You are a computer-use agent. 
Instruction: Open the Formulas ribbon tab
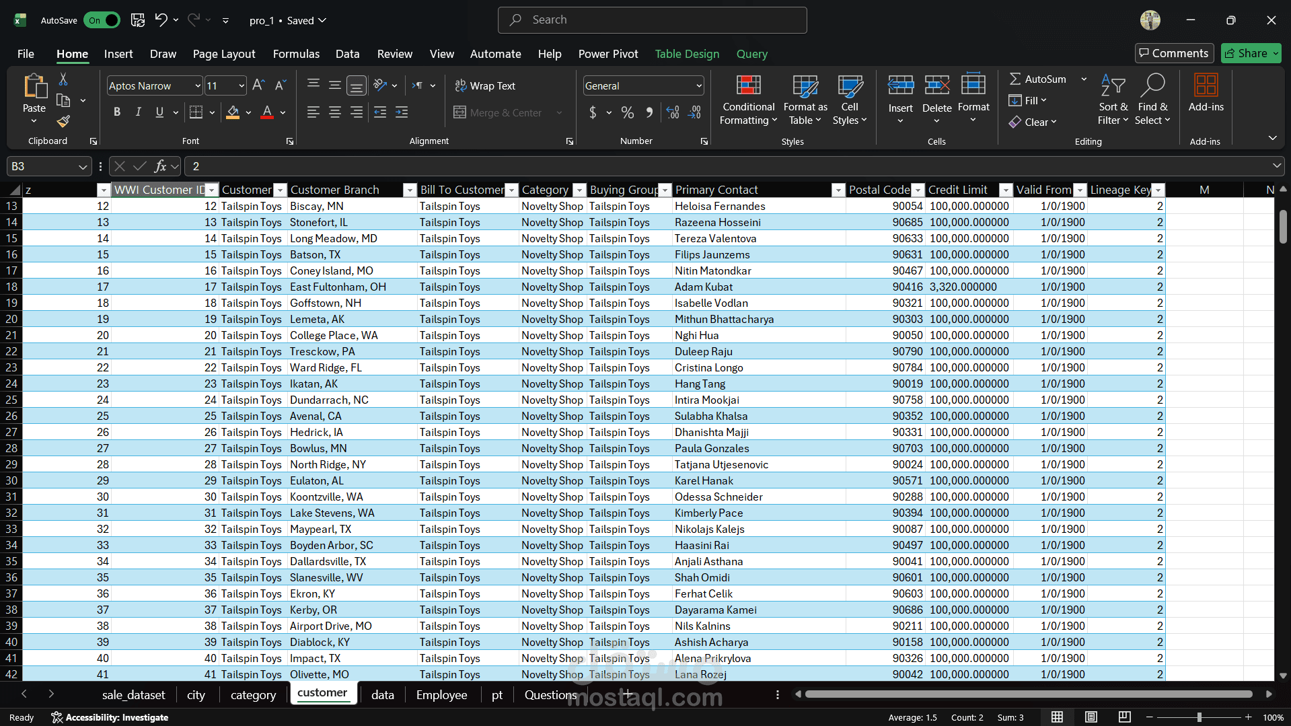tap(296, 54)
